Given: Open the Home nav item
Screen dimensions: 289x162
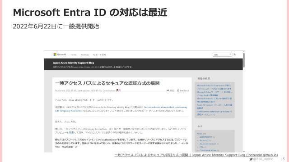Looking at the screenshot, I should [x=74, y=55].
